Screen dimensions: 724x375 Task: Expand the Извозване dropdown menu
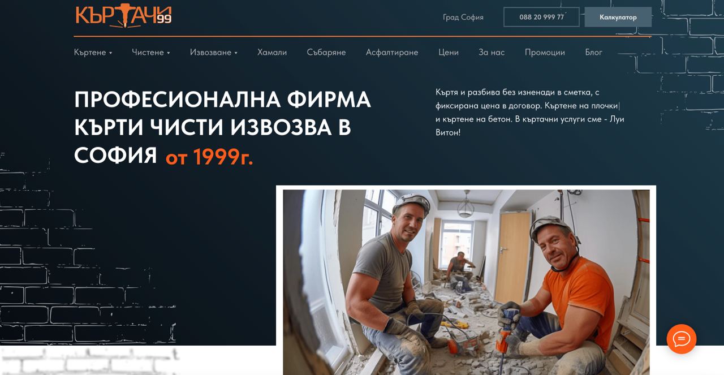214,52
